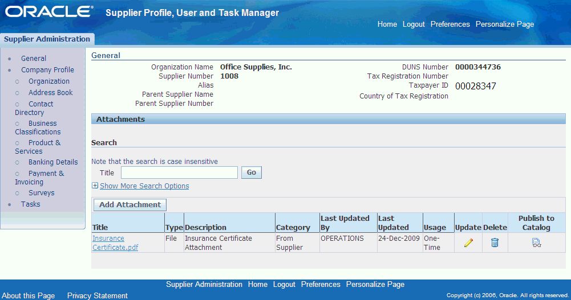Click the Supplier Number value 1008
This screenshot has width=571, height=300.
[x=229, y=76]
